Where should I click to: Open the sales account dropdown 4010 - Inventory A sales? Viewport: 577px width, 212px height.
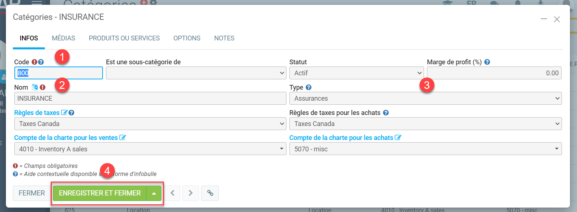point(150,149)
